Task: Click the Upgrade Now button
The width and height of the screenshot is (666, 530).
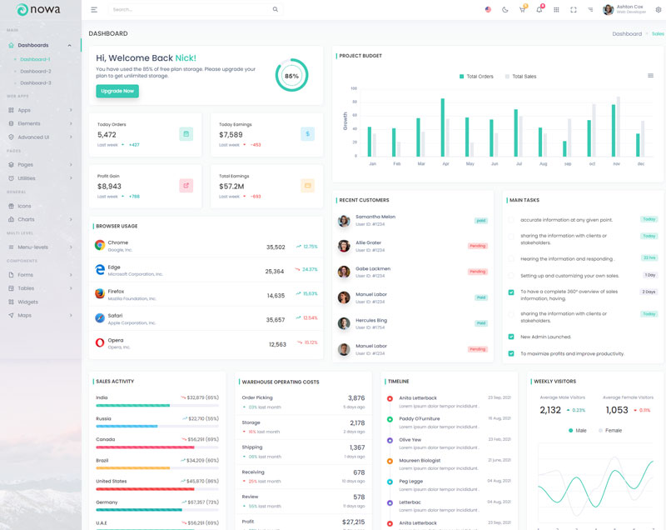Action: 117,91
